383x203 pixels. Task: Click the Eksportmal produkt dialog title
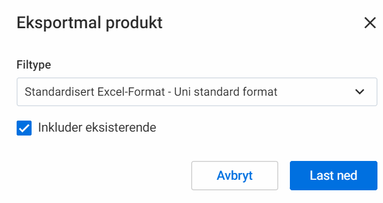(x=89, y=23)
